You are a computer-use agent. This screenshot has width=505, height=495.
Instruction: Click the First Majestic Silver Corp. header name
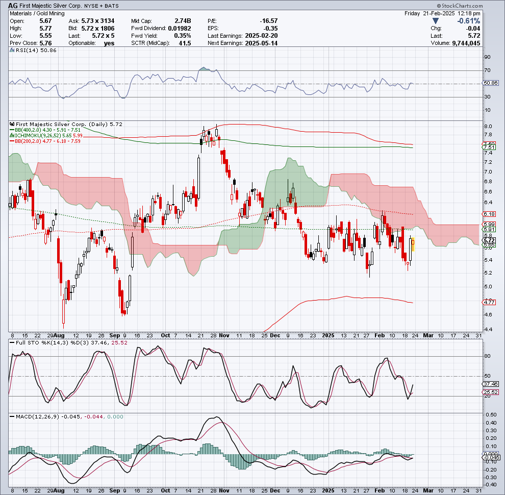50,6
